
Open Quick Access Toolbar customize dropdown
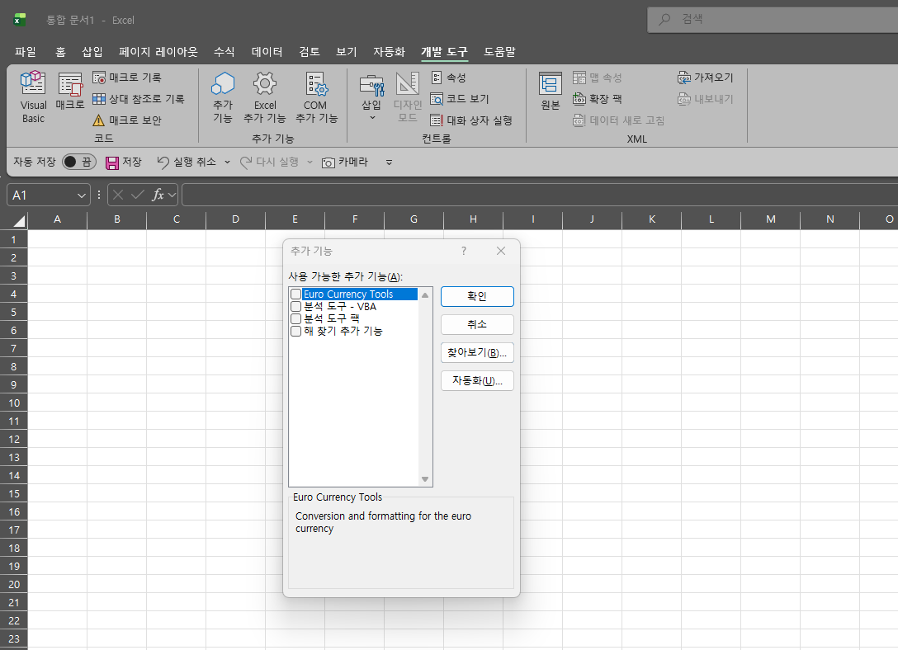click(x=389, y=162)
